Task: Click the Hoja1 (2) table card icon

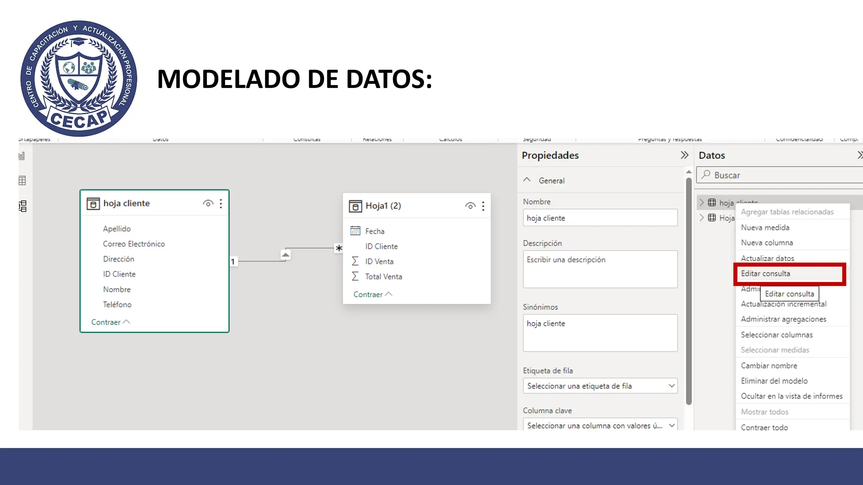Action: pyautogui.click(x=355, y=206)
